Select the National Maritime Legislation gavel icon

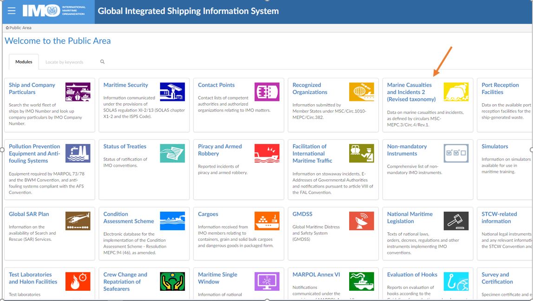coord(456,221)
